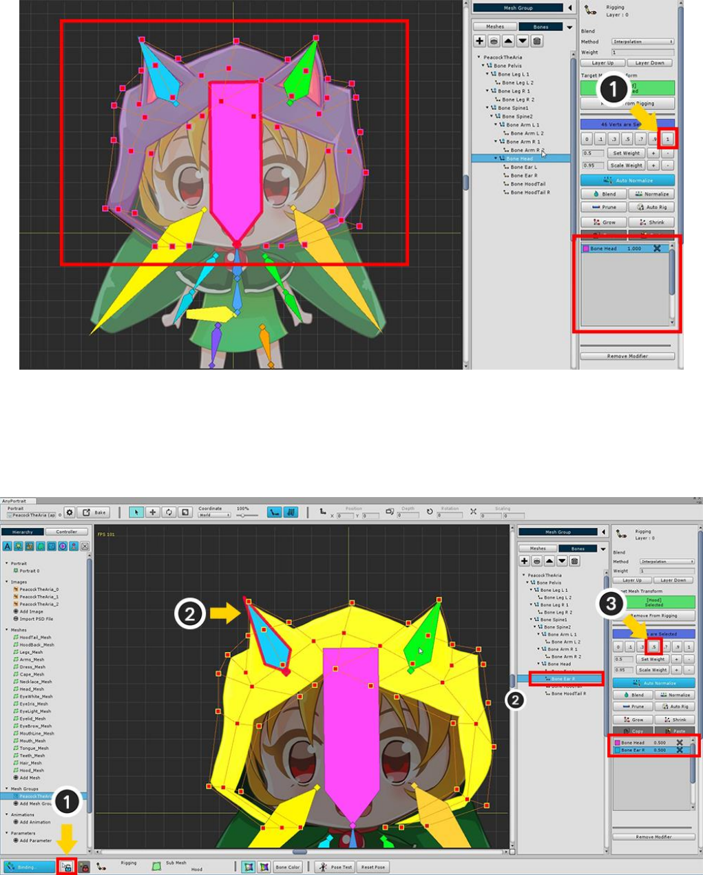
Task: Collapse the Animations section in hierarchy
Action: tap(8, 814)
